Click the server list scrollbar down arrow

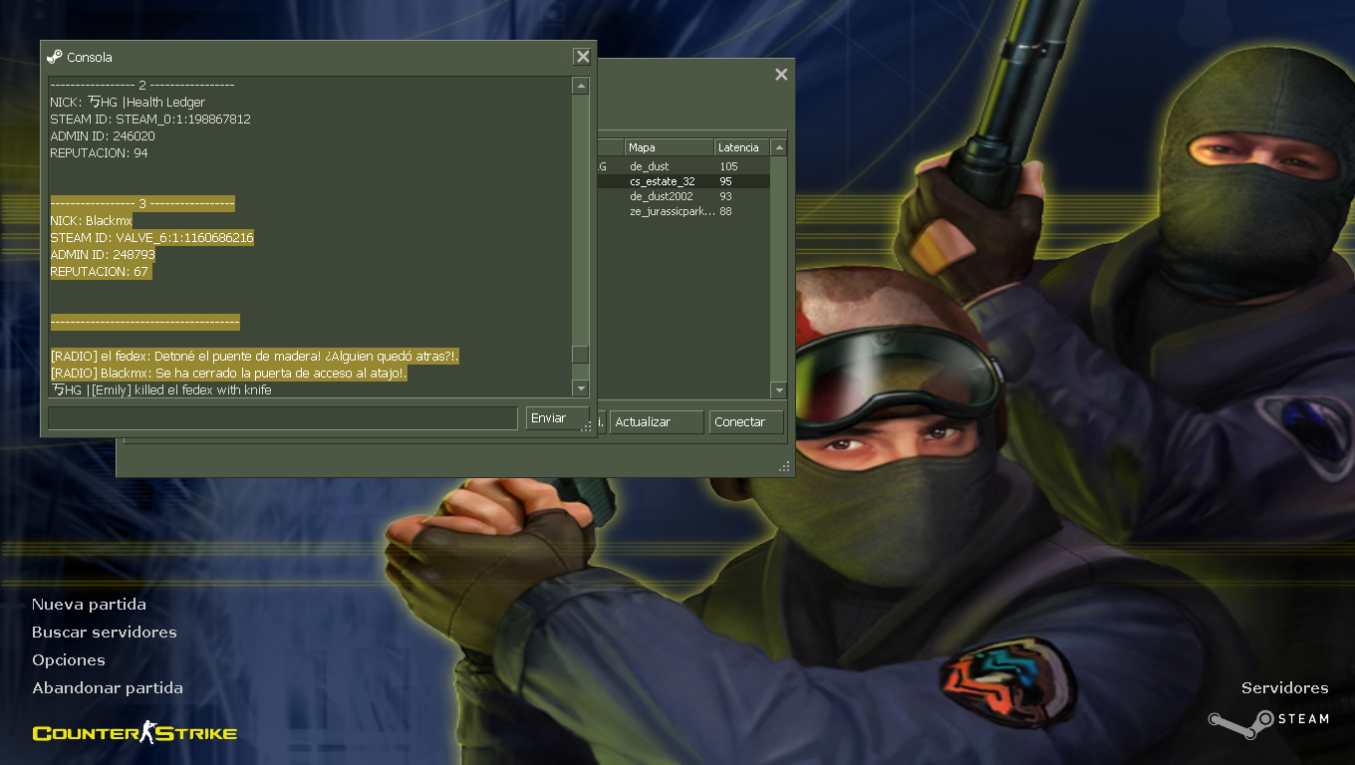pyautogui.click(x=779, y=390)
